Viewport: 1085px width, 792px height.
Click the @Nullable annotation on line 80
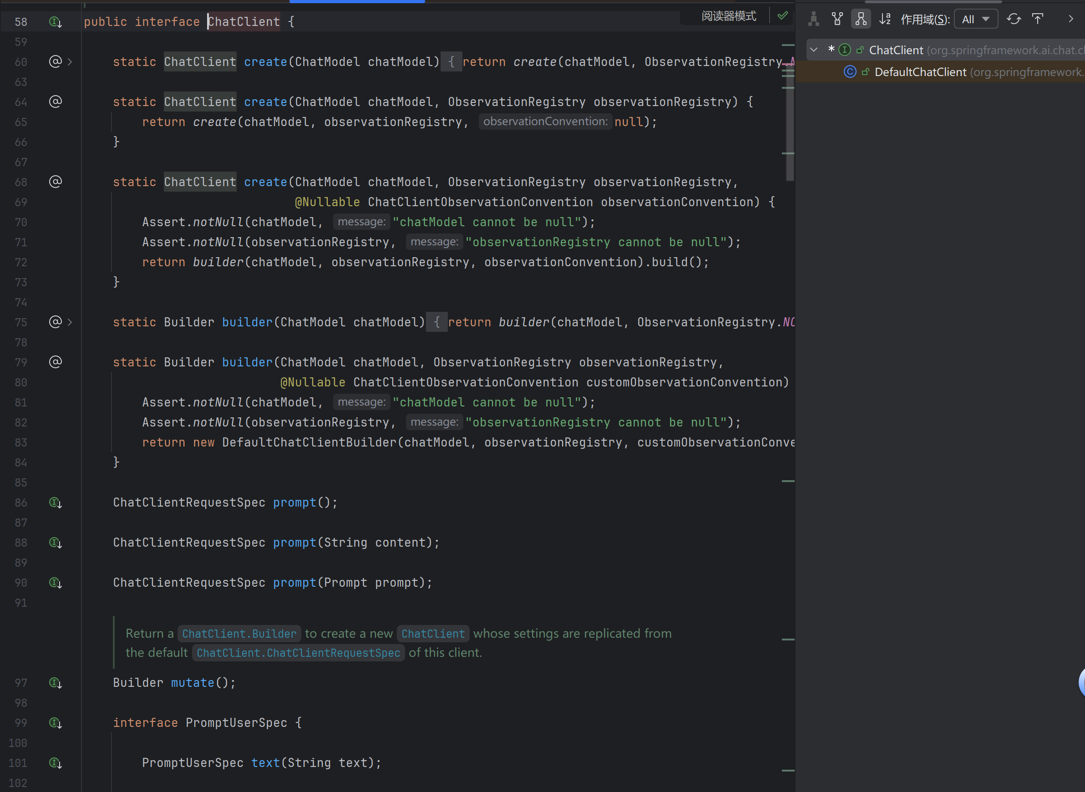(x=313, y=383)
